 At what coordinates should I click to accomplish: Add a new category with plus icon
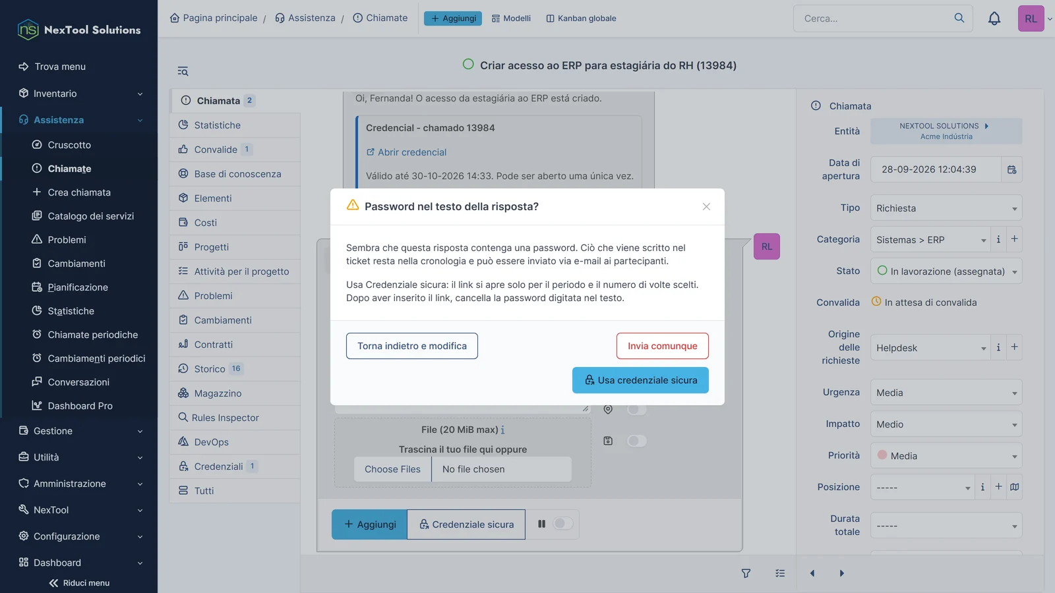1015,239
